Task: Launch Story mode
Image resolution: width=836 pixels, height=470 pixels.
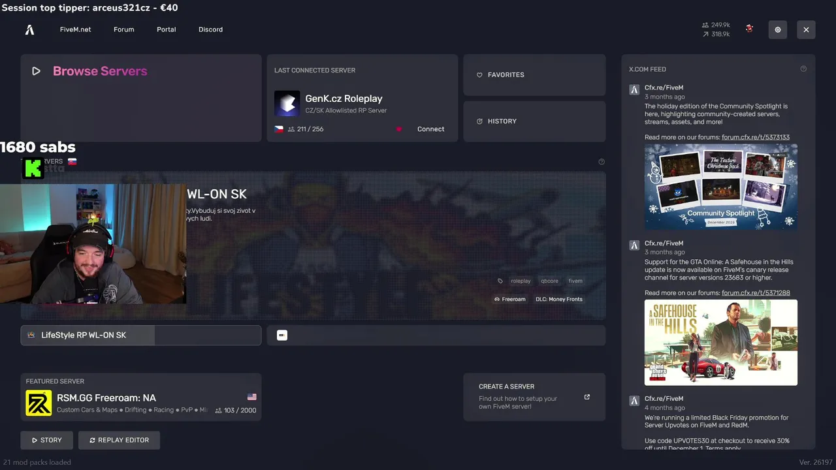Action: pos(46,441)
